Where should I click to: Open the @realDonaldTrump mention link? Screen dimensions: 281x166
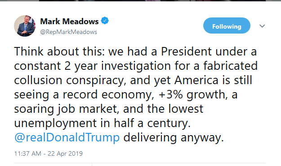pos(67,137)
